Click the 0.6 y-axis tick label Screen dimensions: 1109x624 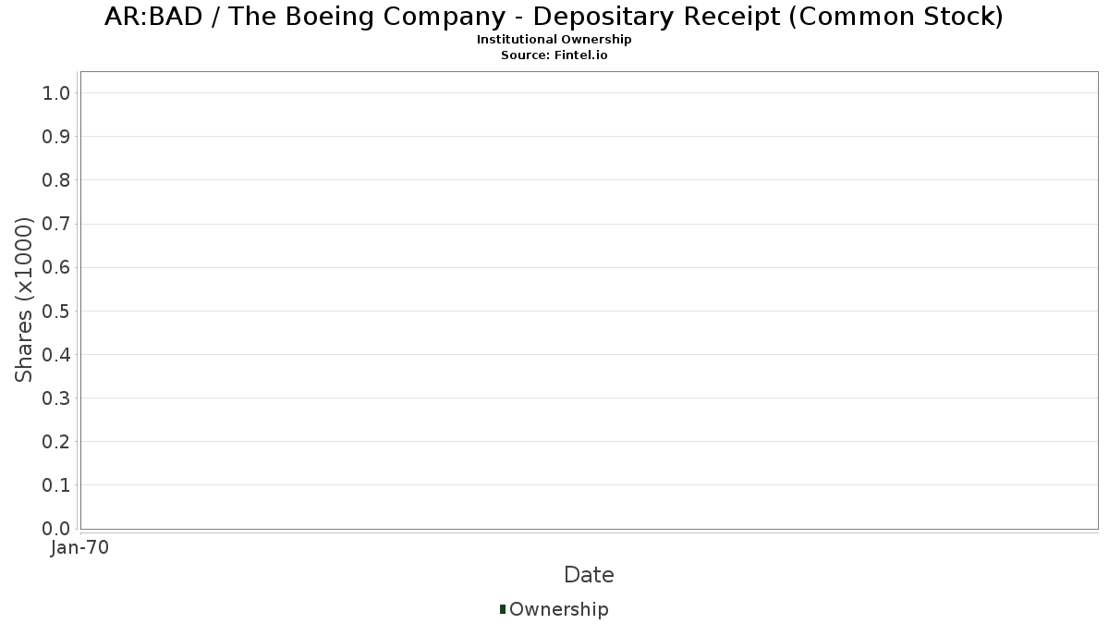tap(56, 267)
